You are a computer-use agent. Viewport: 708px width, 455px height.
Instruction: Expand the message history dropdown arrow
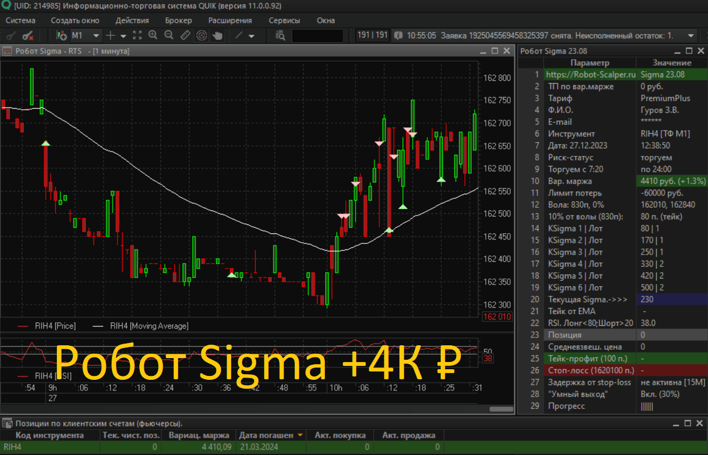pyautogui.click(x=691, y=35)
